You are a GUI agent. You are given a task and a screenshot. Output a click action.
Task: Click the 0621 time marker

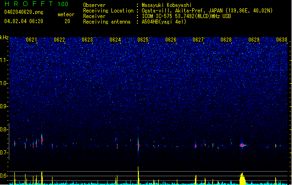click(x=32, y=40)
